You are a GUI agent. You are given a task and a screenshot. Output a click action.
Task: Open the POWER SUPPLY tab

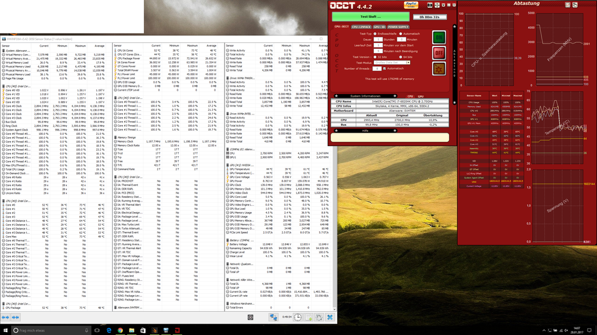(x=398, y=27)
